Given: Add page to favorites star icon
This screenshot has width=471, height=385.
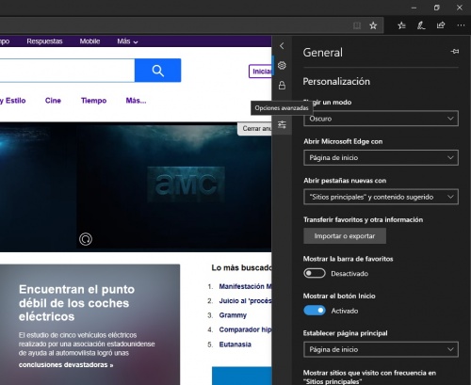Looking at the screenshot, I should (373, 25).
